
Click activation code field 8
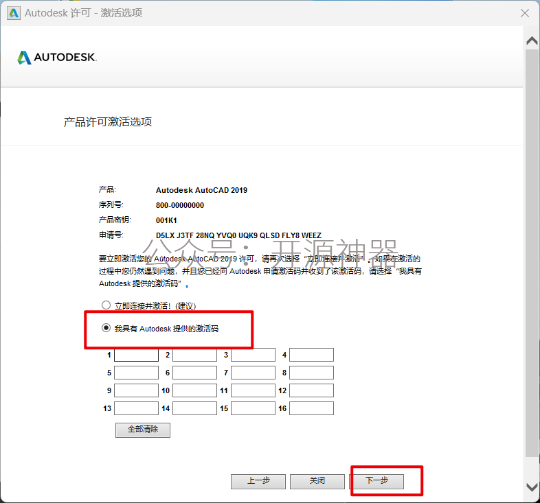click(311, 373)
